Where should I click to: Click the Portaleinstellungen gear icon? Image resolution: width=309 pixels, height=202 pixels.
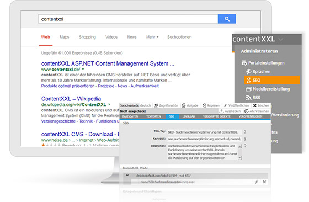click(244, 63)
